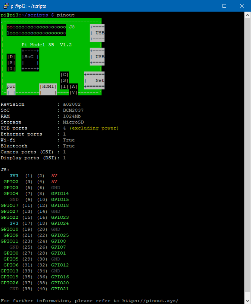Screen dimensions: 251x304
Task: Click the BCM2837 SoC value
Action: pos(71,110)
